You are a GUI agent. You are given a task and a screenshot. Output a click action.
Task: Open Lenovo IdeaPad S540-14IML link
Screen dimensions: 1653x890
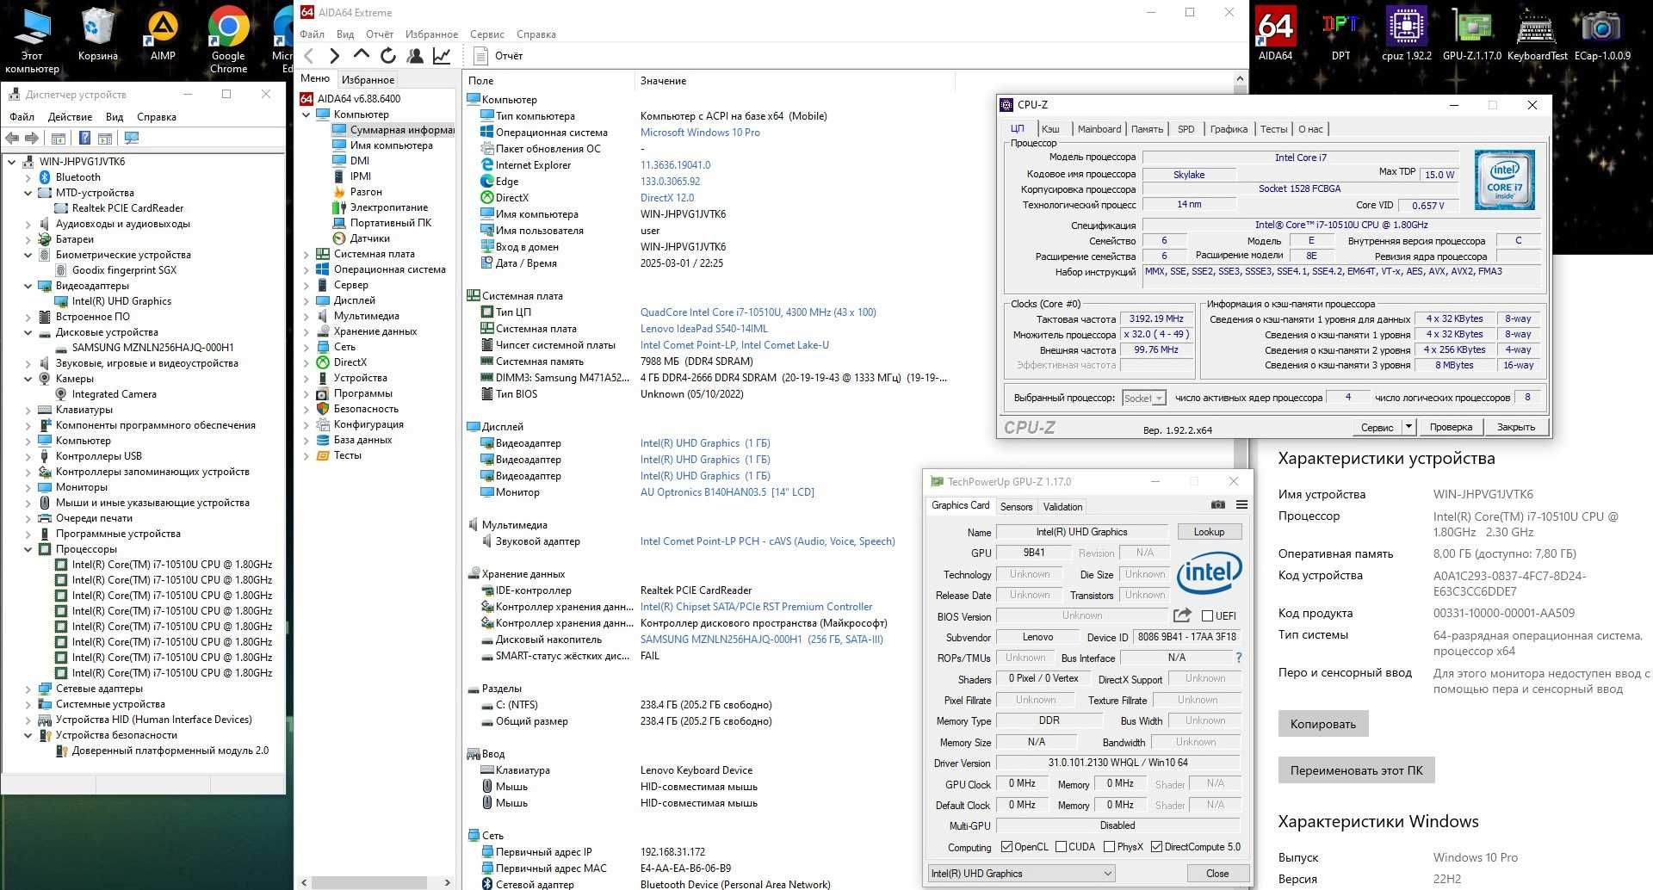pos(703,329)
